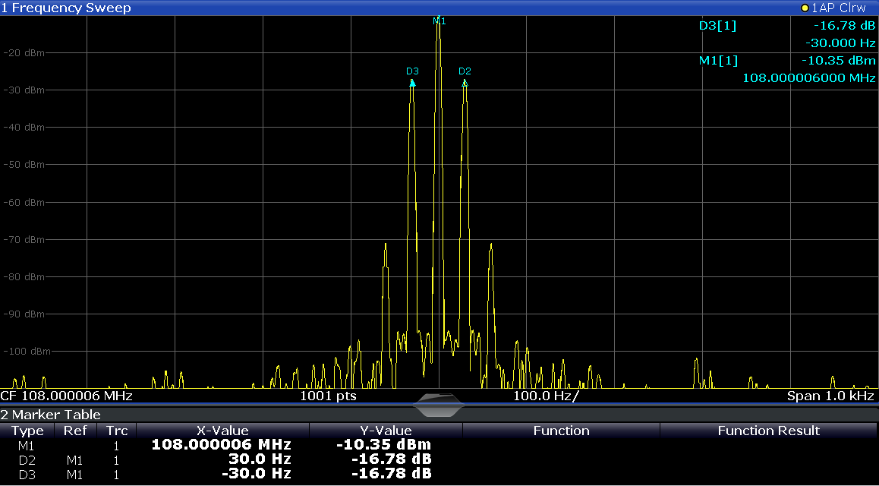Click the 1001 pts sweep points label
This screenshot has width=879, height=486.
pyautogui.click(x=328, y=396)
